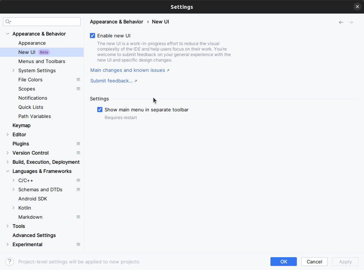Screen dimensions: 364x270
Task: Select Keymap in the settings sidebar
Action: [x=21, y=125]
